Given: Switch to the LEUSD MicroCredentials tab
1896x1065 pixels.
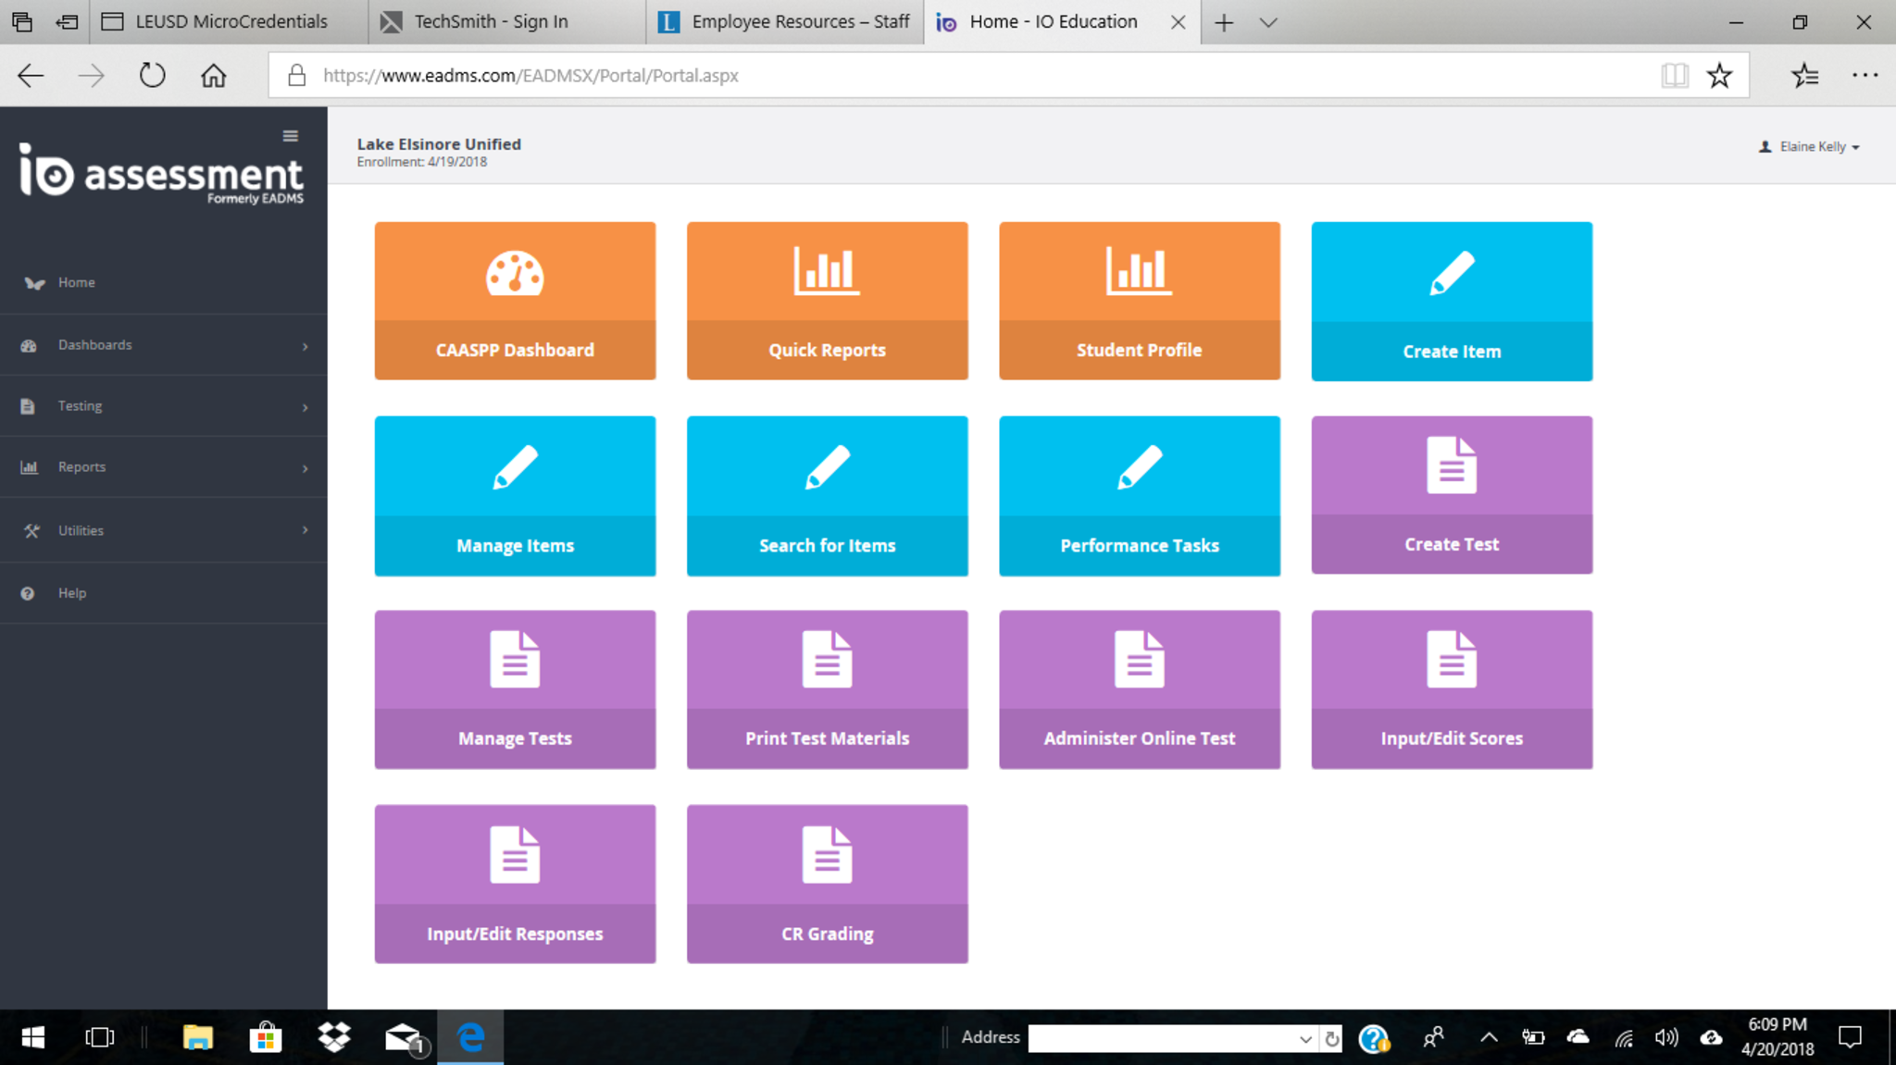Looking at the screenshot, I should [230, 22].
